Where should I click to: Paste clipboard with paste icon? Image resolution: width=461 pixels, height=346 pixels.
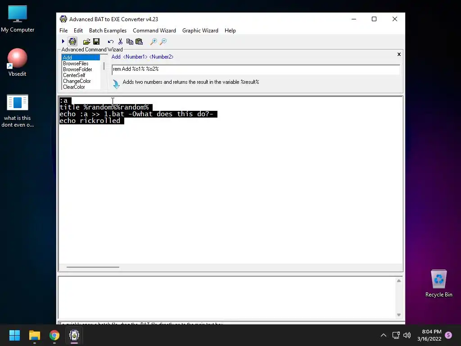coord(139,41)
